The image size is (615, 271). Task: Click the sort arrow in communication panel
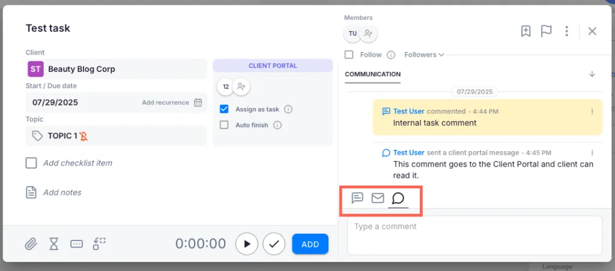coord(592,74)
